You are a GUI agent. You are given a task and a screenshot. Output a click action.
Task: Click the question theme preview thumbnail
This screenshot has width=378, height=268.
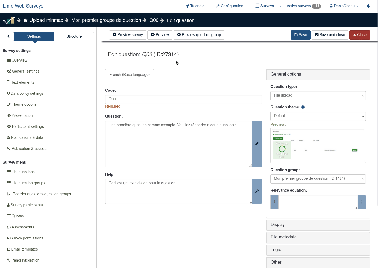318,145
